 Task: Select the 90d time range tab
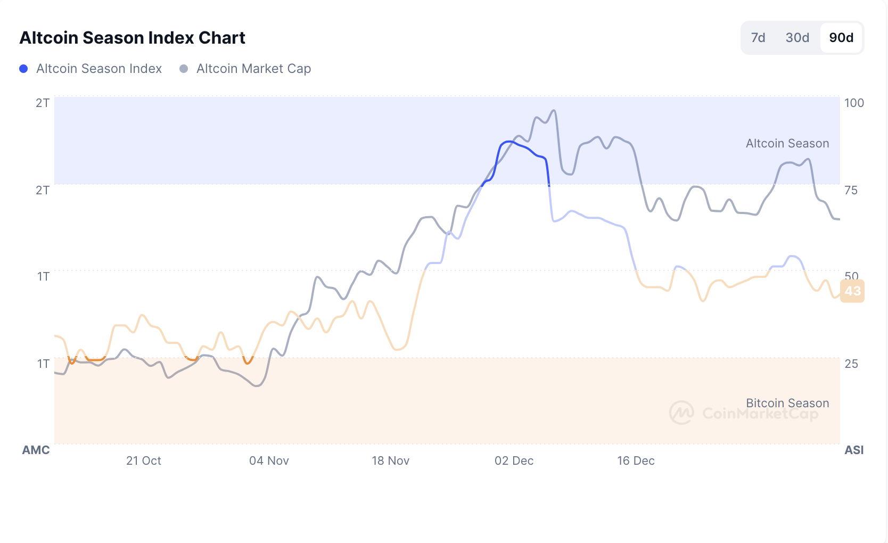point(841,38)
